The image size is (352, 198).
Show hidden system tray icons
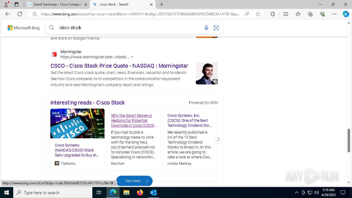click(x=296, y=193)
